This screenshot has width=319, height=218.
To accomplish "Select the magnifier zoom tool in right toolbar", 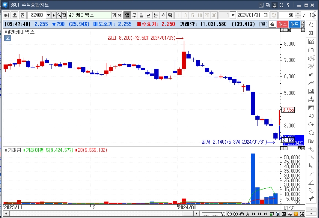I will (x=311, y=133).
